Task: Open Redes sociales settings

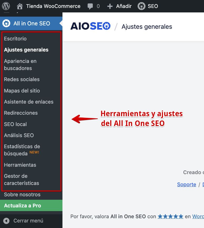Action: tap(22, 80)
